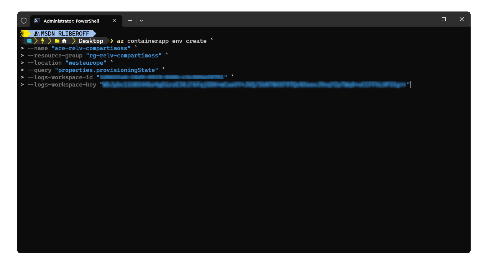The image size is (481, 263).
Task: Click the --logs-workspace-id parameter
Action: pos(60,77)
